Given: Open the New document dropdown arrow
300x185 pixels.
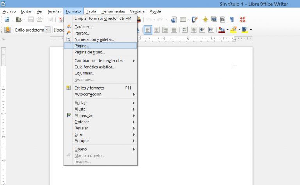Looking at the screenshot, I should (13, 19).
